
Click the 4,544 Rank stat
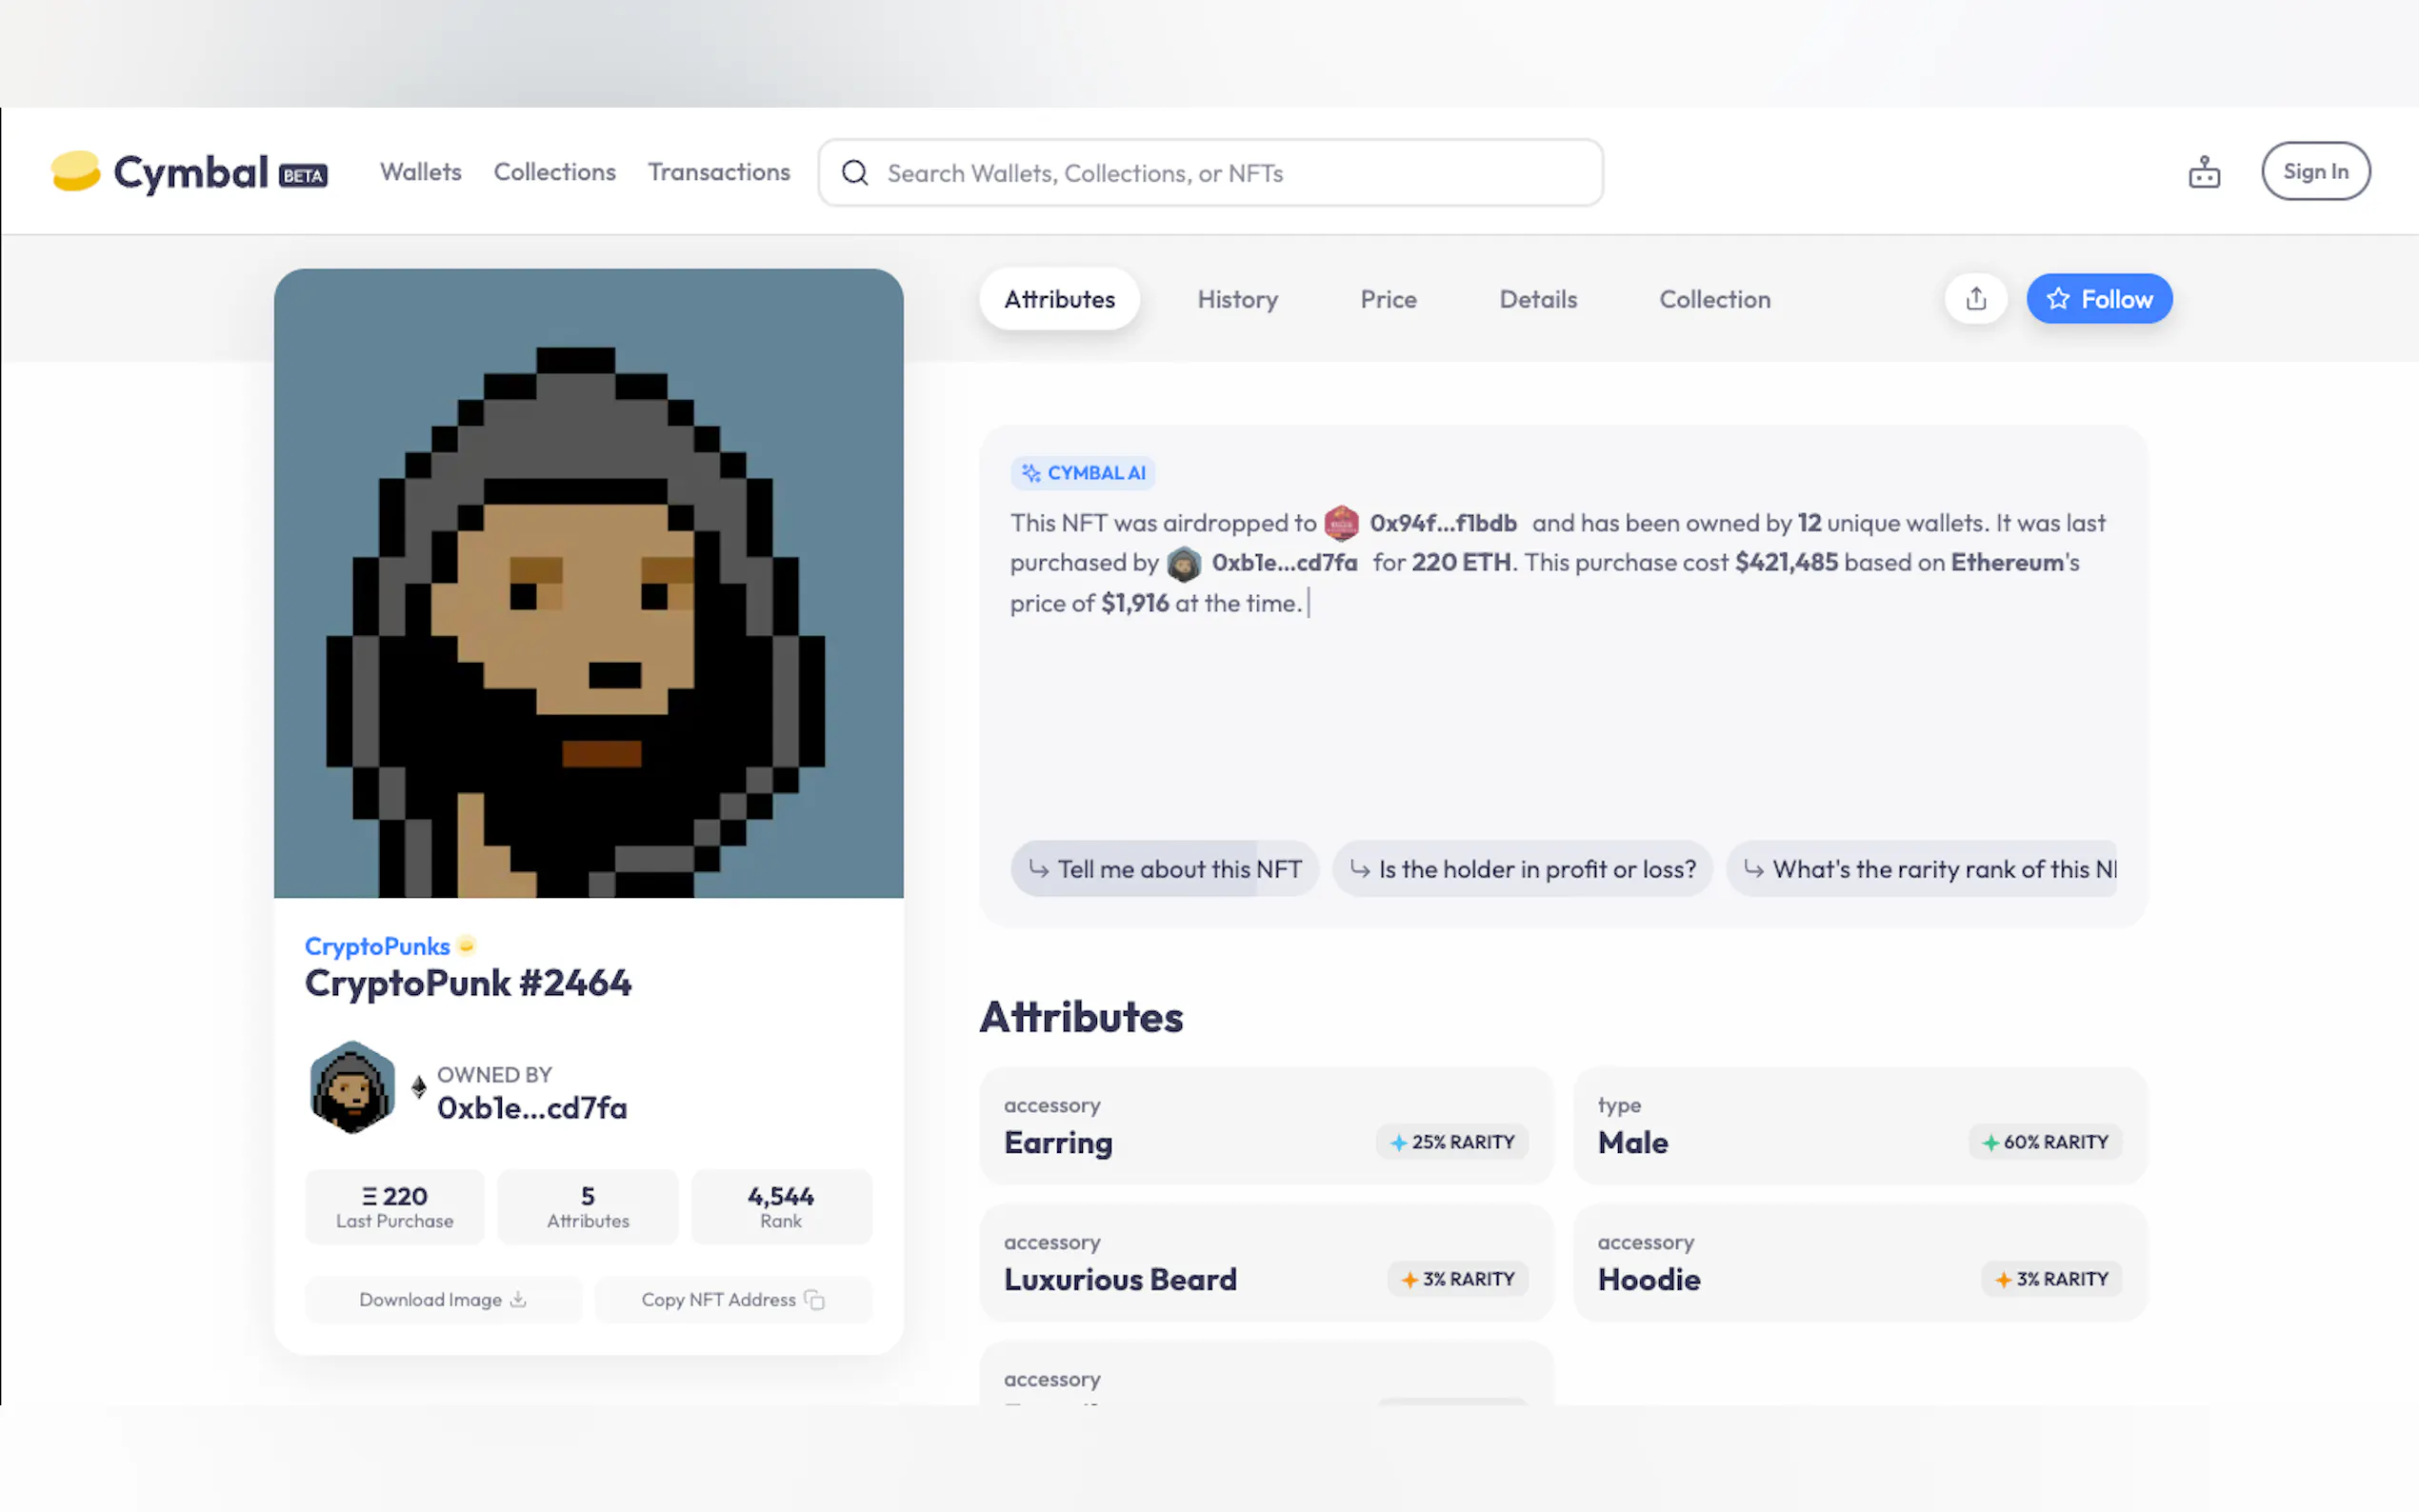click(x=781, y=1206)
